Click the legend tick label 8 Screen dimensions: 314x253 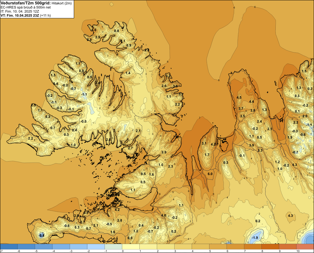click(262, 251)
